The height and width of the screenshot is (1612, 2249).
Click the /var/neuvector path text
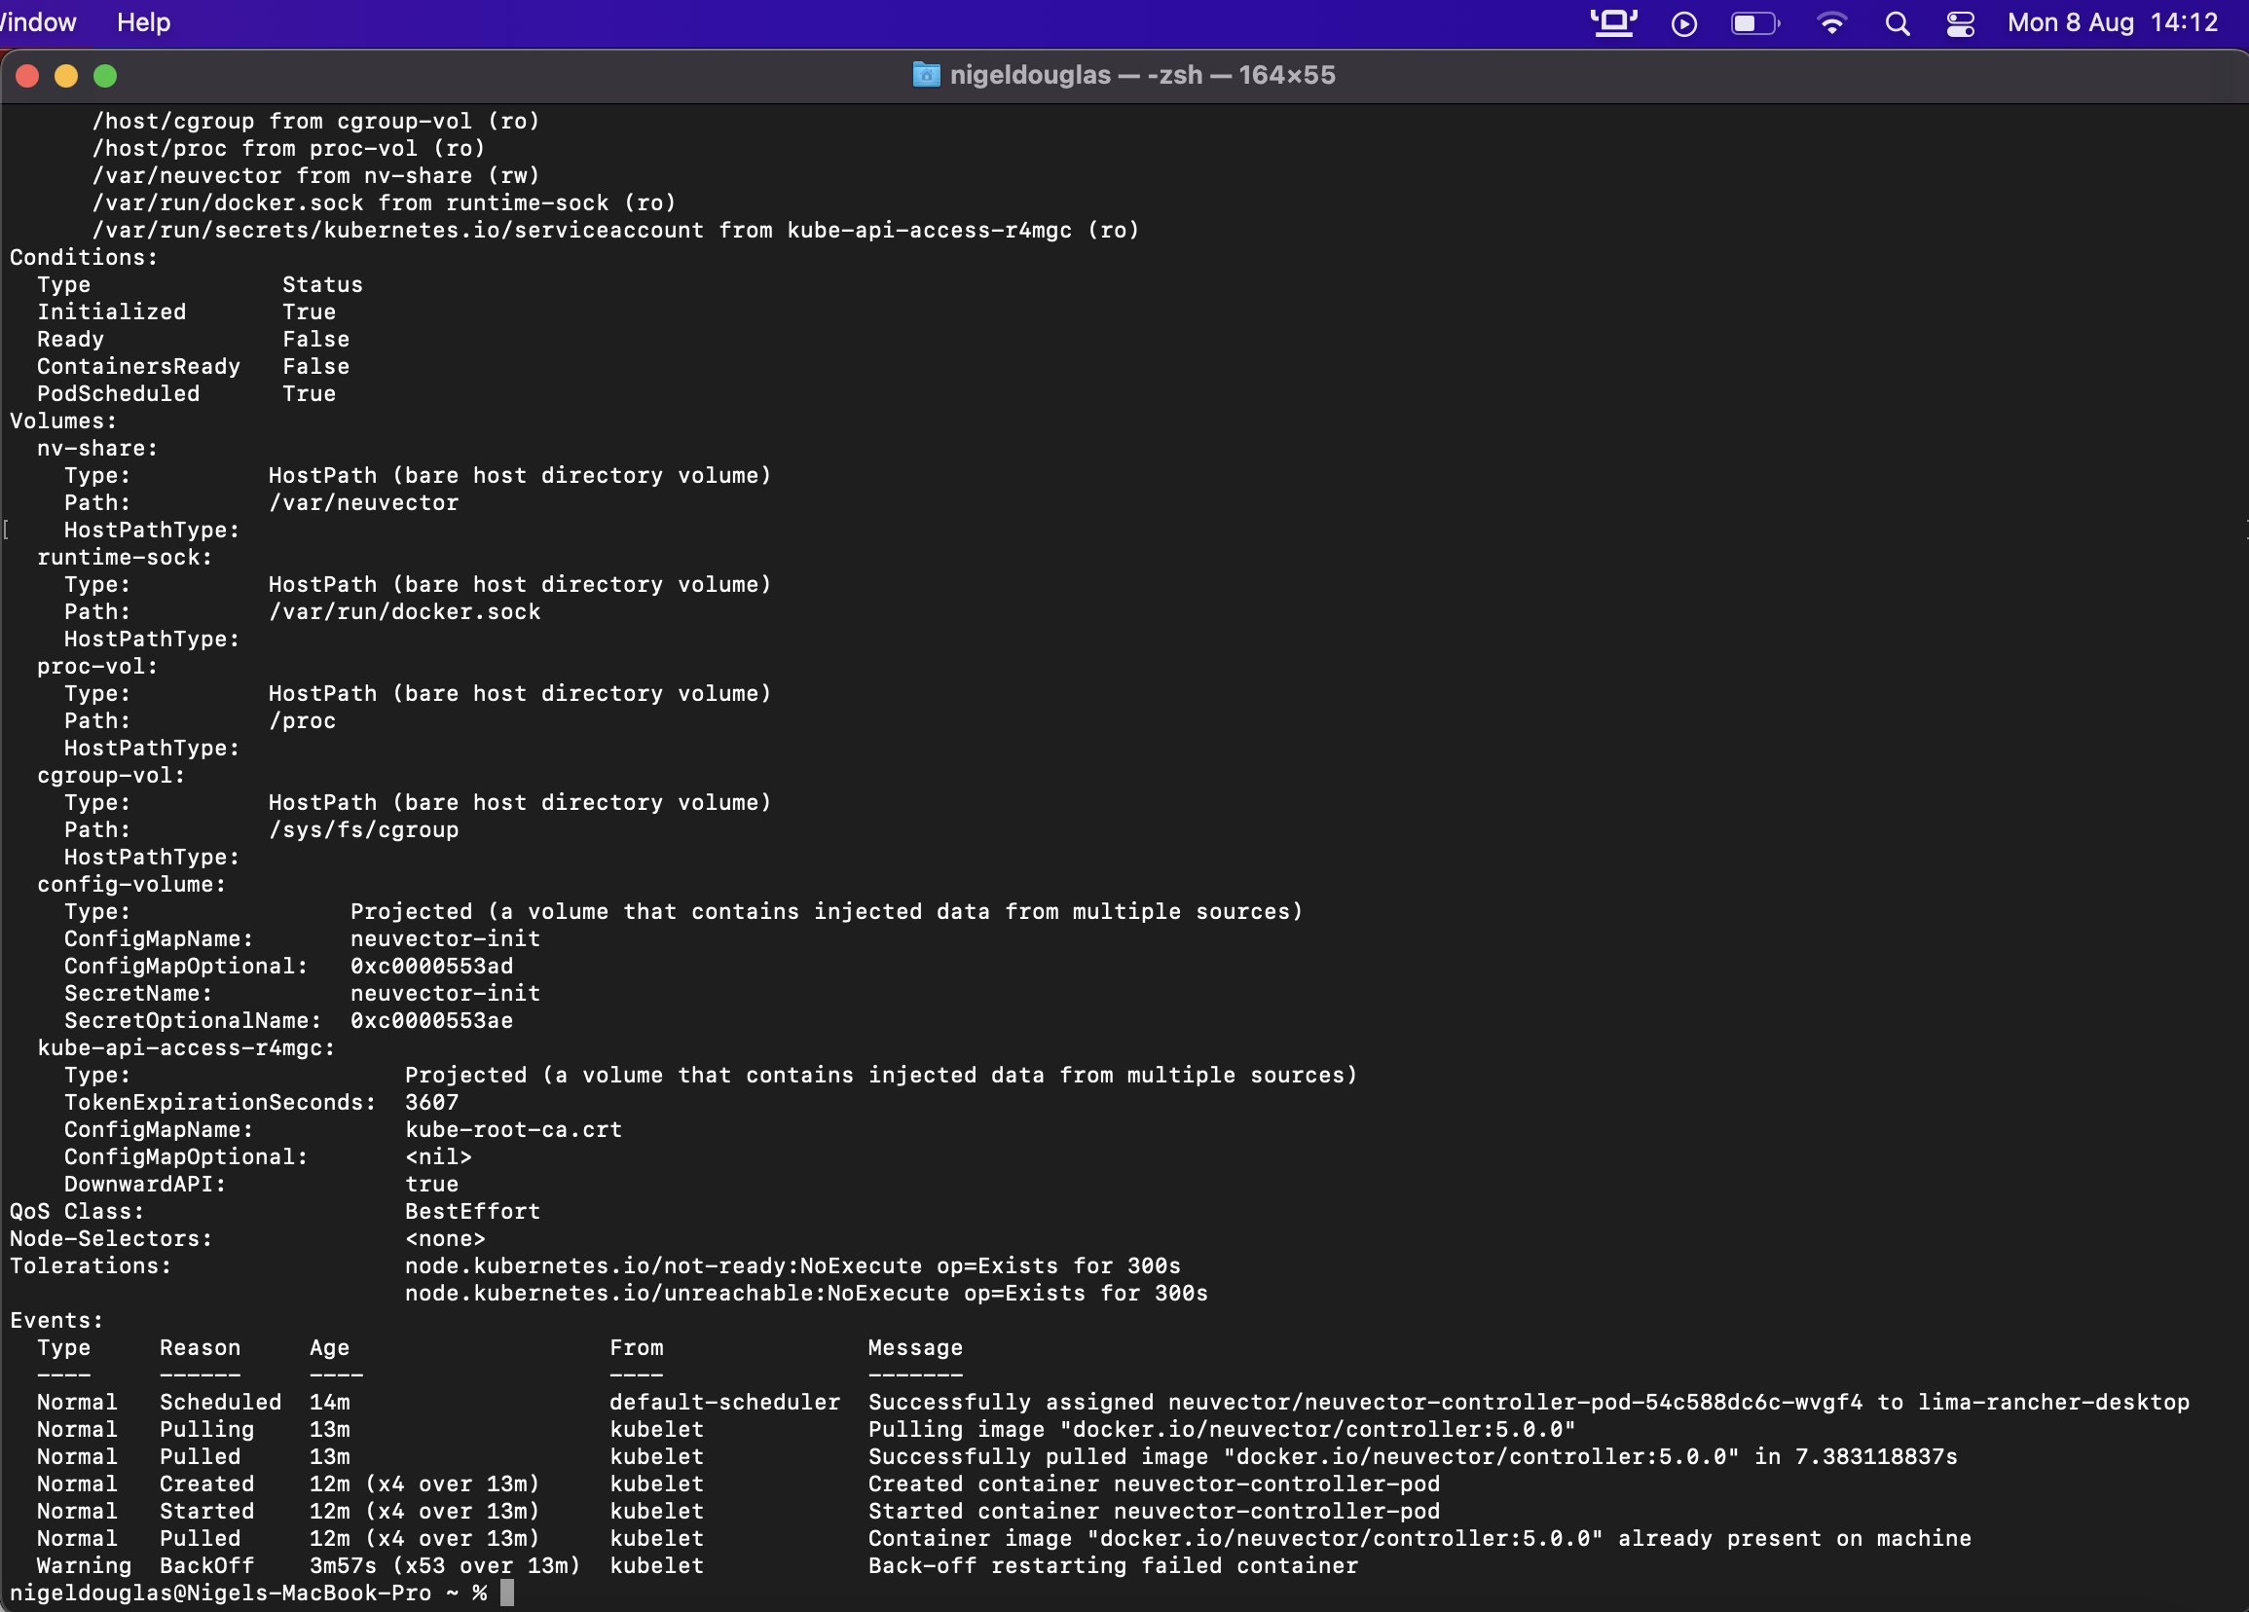tap(364, 502)
